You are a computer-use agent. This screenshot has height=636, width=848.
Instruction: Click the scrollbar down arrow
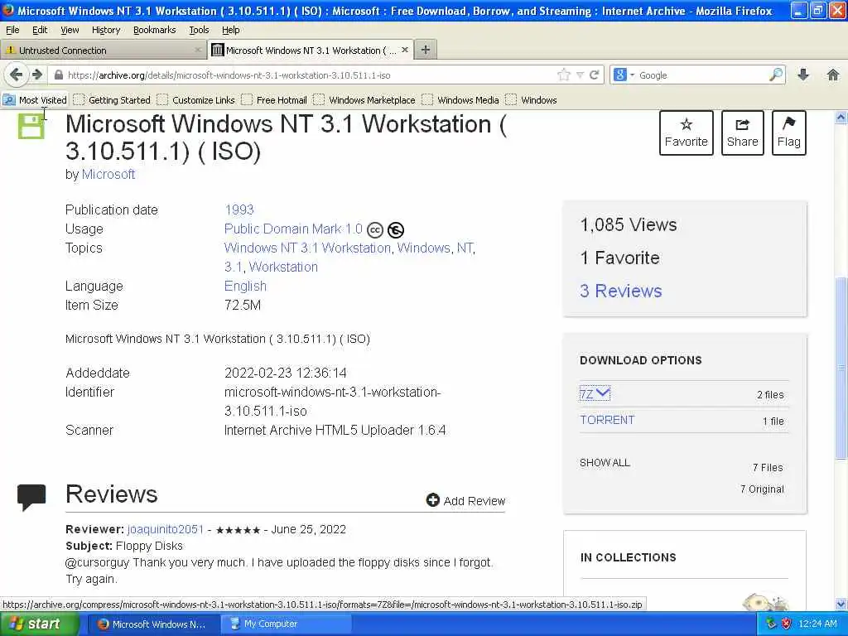(x=841, y=604)
